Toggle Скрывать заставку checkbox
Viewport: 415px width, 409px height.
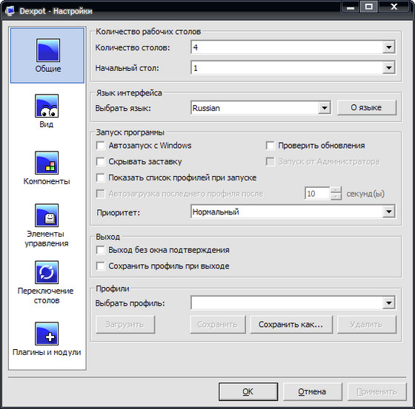(x=101, y=162)
